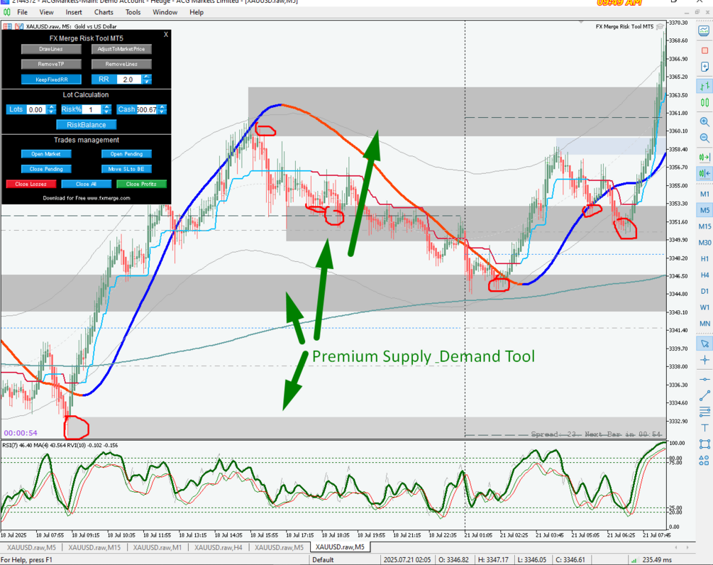Open the www.fxmerge.com download link
This screenshot has width=713, height=565.
tap(109, 198)
